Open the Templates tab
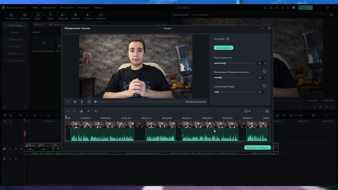The height and width of the screenshot is (190, 338). pos(101,16)
